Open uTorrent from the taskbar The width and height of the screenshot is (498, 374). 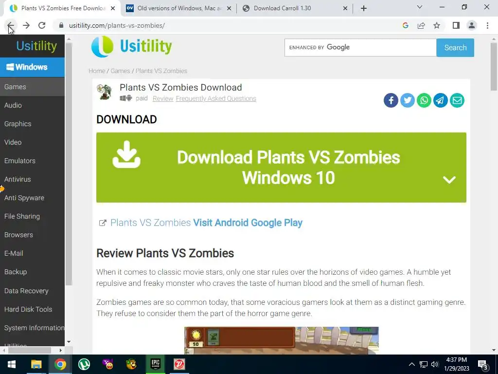click(84, 364)
